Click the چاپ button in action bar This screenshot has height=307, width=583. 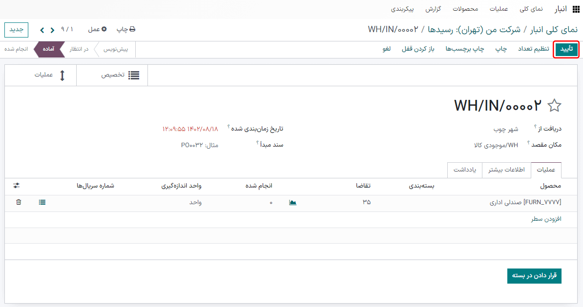tap(501, 49)
